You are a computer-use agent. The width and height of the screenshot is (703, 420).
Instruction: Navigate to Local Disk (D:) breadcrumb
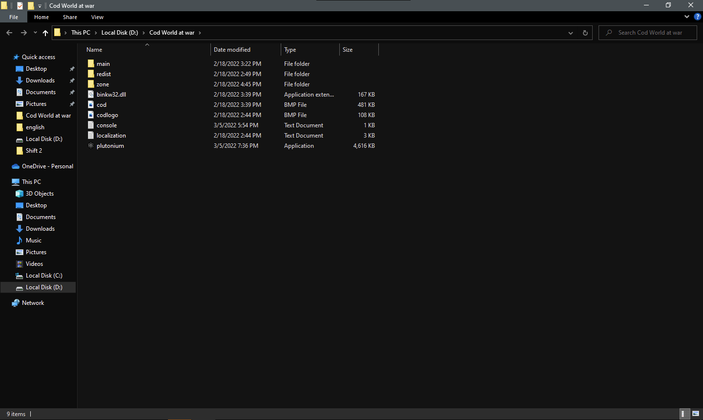coord(120,33)
